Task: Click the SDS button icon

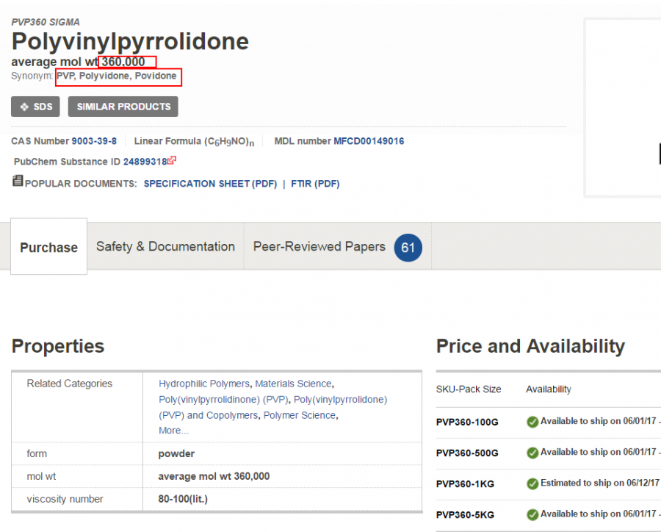Action: [24, 107]
